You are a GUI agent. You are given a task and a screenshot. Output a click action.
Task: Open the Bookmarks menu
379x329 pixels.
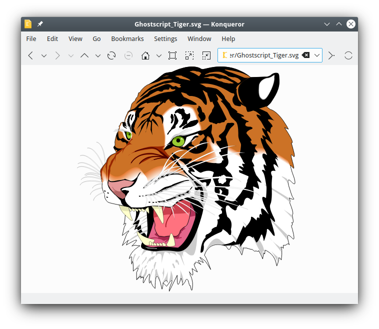127,38
